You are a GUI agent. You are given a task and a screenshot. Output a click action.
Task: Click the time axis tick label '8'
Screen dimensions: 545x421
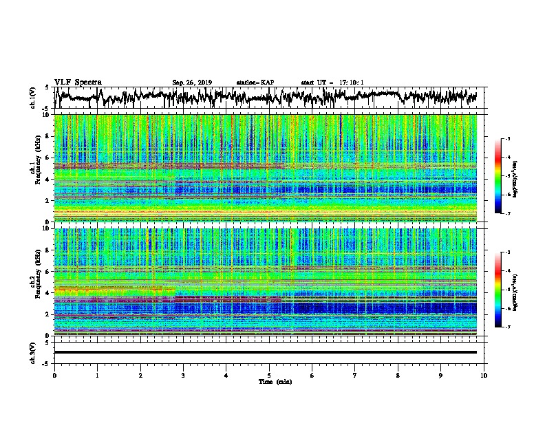point(398,376)
